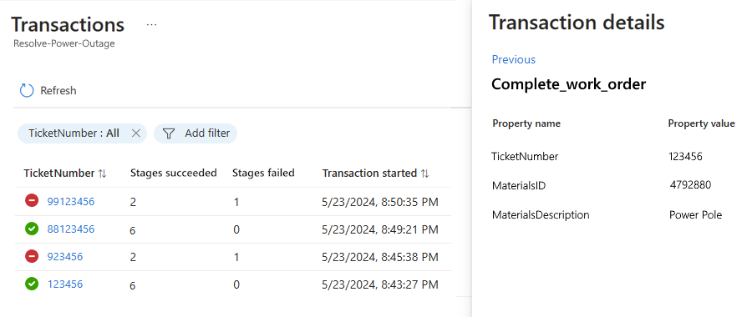
Task: Click the Stages failed column header
Action: (x=263, y=173)
